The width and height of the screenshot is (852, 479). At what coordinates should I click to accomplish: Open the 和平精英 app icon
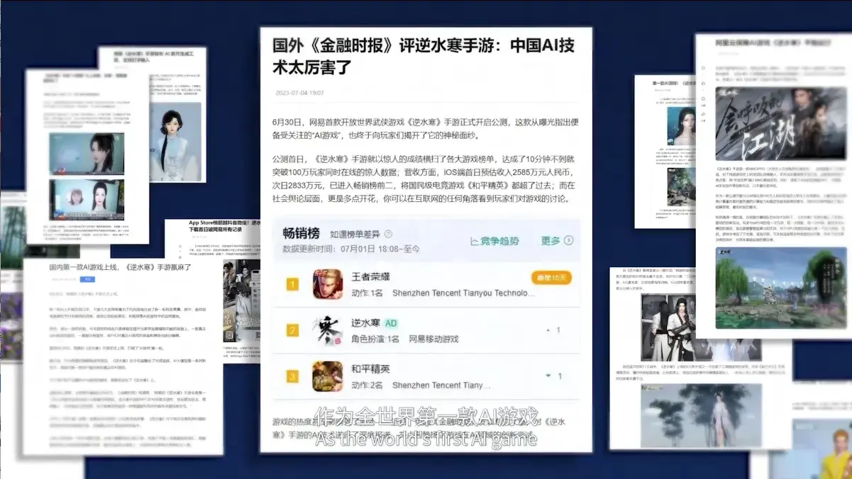click(328, 376)
